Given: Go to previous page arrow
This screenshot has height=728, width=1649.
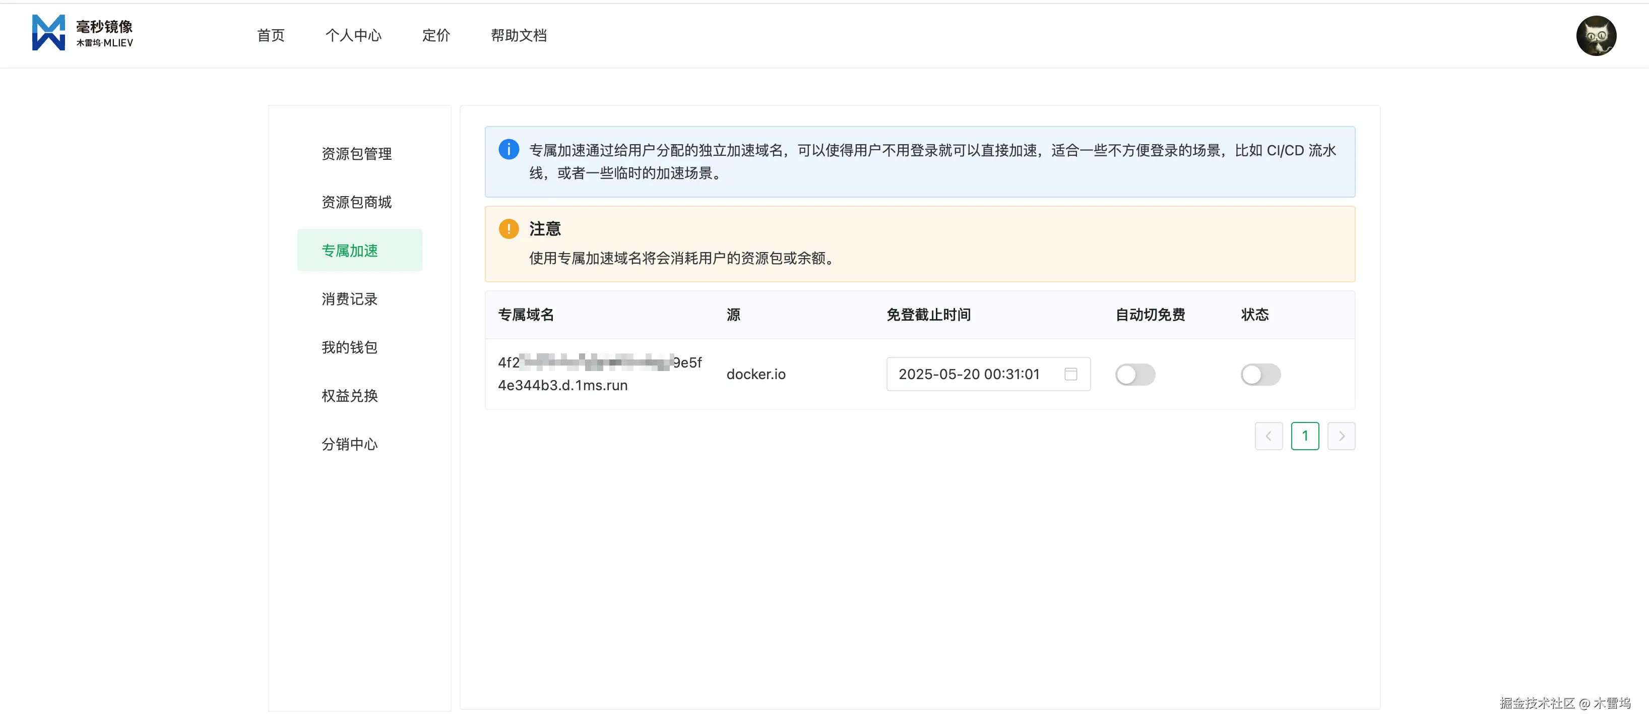Looking at the screenshot, I should click(1268, 436).
